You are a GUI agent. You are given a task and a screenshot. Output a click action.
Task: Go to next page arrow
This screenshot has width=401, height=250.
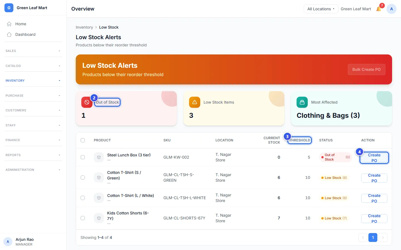383,237
